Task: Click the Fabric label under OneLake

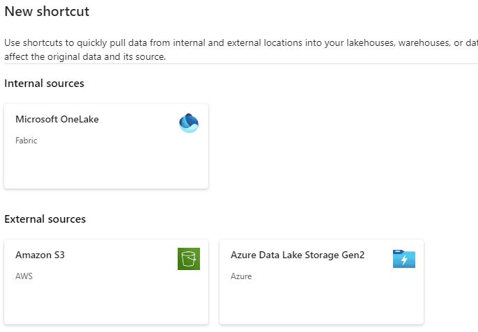Action: tap(26, 141)
